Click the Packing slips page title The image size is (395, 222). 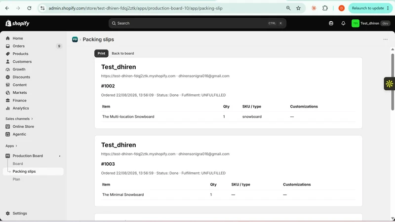click(x=98, y=39)
